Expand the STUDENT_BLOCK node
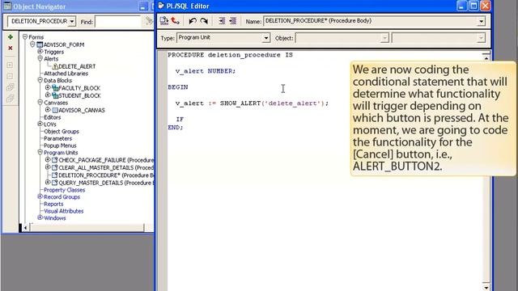 click(48, 95)
